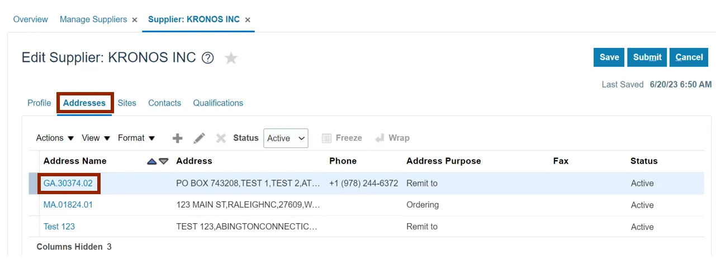Open the Status Active combo box
This screenshot has height=260, width=716.
(x=286, y=138)
